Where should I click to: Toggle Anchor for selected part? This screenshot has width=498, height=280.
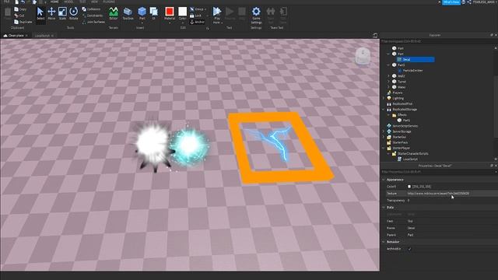tap(197, 22)
